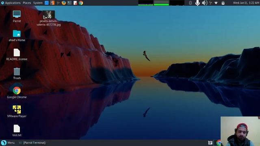This screenshot has width=260, height=146.
Task: Click the microphone tray icon
Action: (197, 3)
